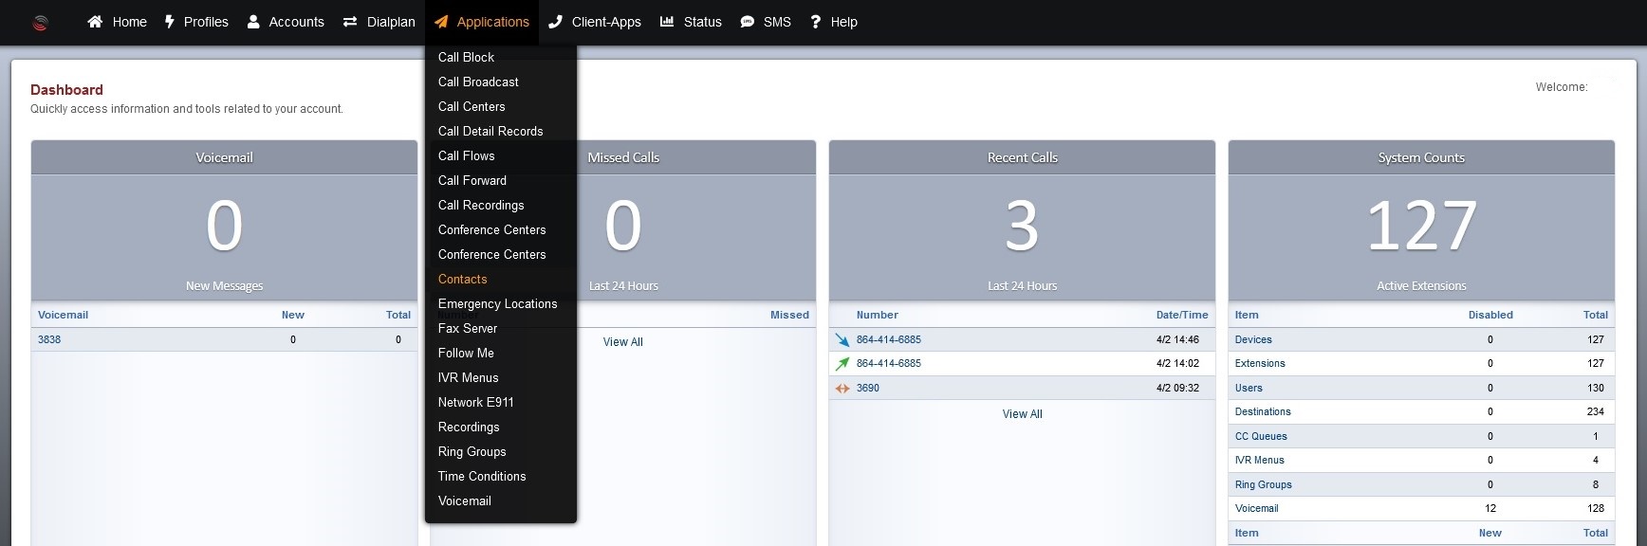This screenshot has height=546, width=1647.
Task: Open the 864-414-6885 call from 14:46
Action: (889, 339)
